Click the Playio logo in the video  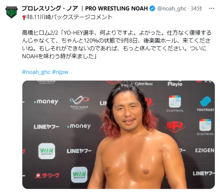175,84
